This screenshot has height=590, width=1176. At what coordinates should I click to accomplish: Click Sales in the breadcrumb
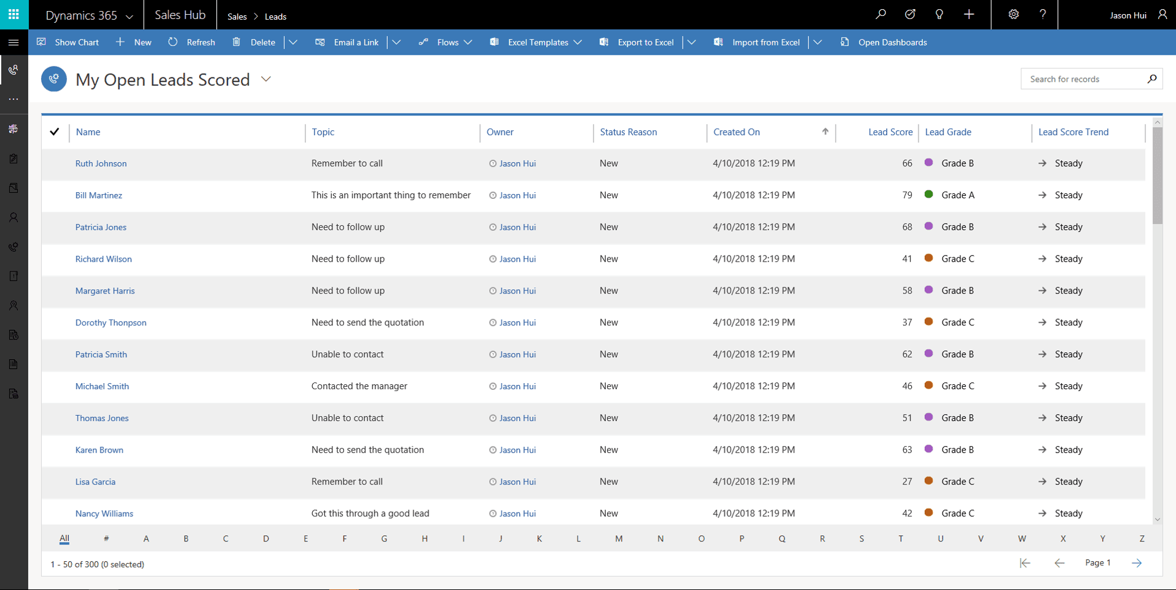(x=237, y=17)
